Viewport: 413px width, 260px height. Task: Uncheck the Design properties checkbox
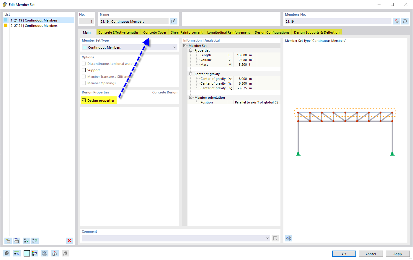coord(84,101)
